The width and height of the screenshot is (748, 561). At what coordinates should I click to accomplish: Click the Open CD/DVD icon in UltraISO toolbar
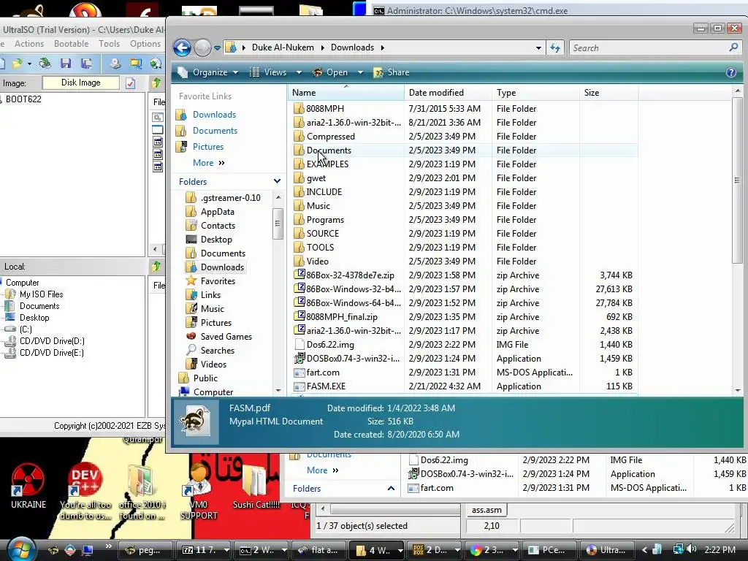(45, 64)
